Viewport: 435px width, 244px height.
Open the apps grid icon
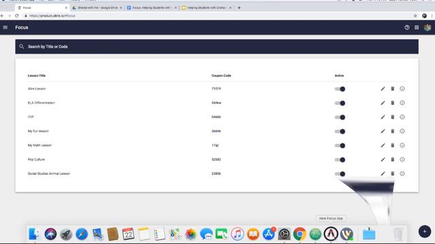(x=417, y=27)
